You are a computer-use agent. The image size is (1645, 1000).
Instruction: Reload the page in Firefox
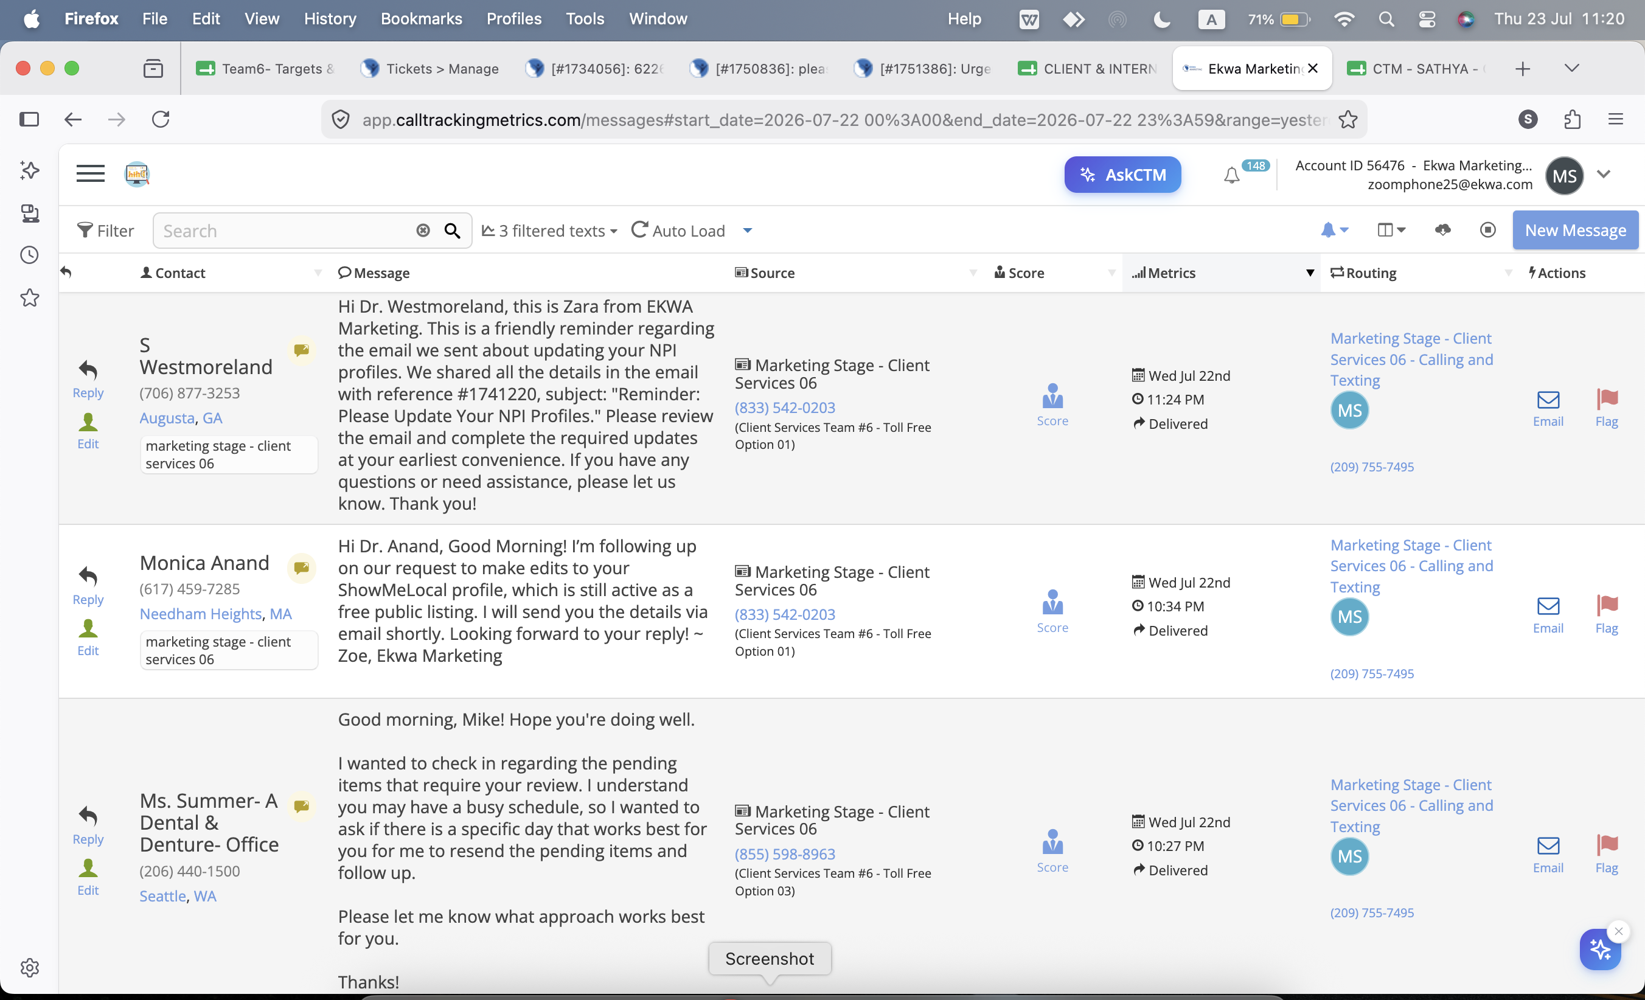(x=161, y=119)
